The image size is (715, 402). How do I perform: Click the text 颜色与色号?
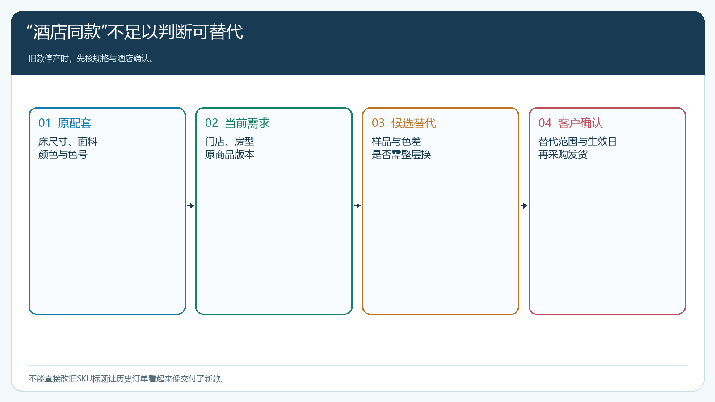(x=63, y=155)
